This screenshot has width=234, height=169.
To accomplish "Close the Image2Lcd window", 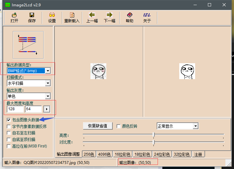I will pyautogui.click(x=224, y=5).
